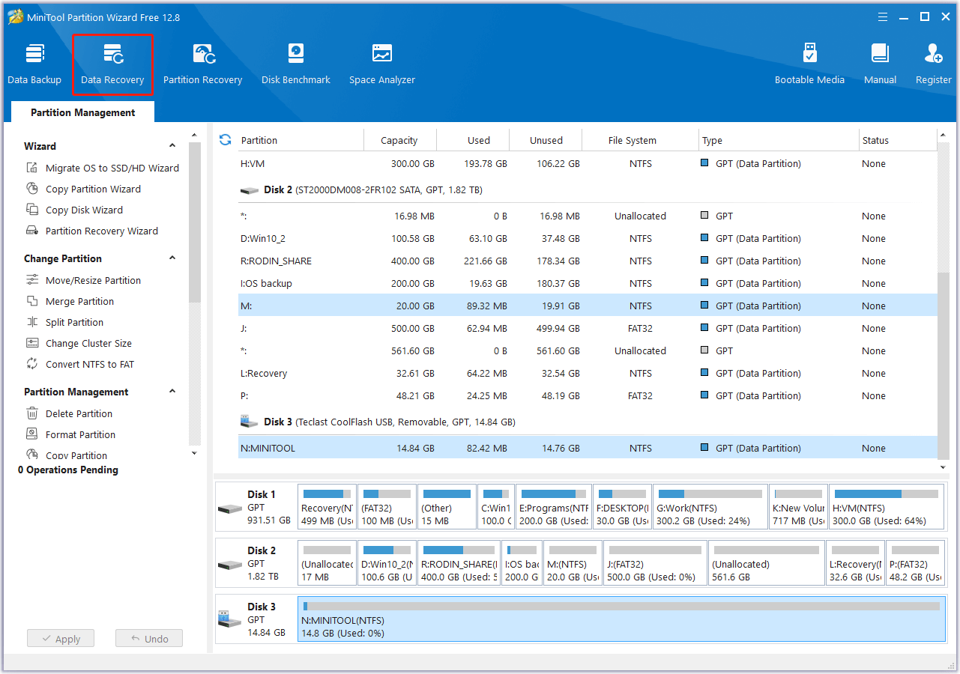960x674 pixels.
Task: Select the R:RODIN_SHARE partition row
Action: point(586,261)
